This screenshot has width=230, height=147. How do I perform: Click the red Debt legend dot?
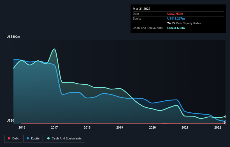(x=9, y=138)
